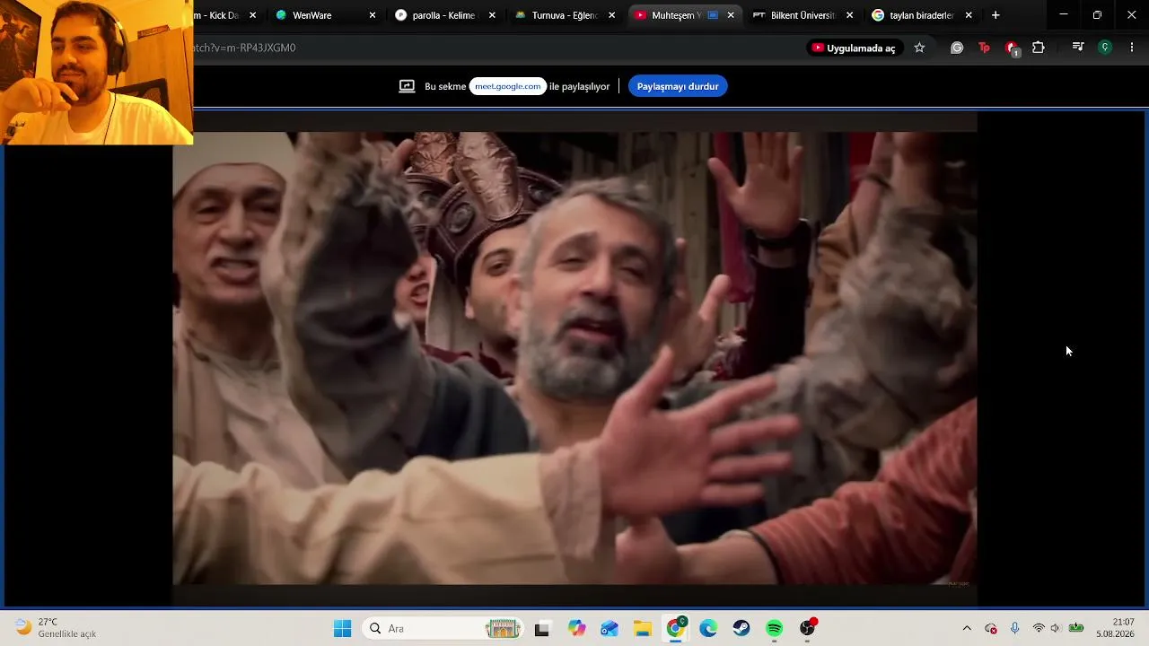Open the red Tp extension icon
Viewport: 1149px width, 646px height.
(x=984, y=48)
